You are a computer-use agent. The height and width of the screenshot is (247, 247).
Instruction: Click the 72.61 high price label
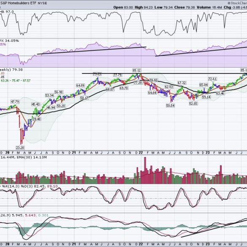212,79
